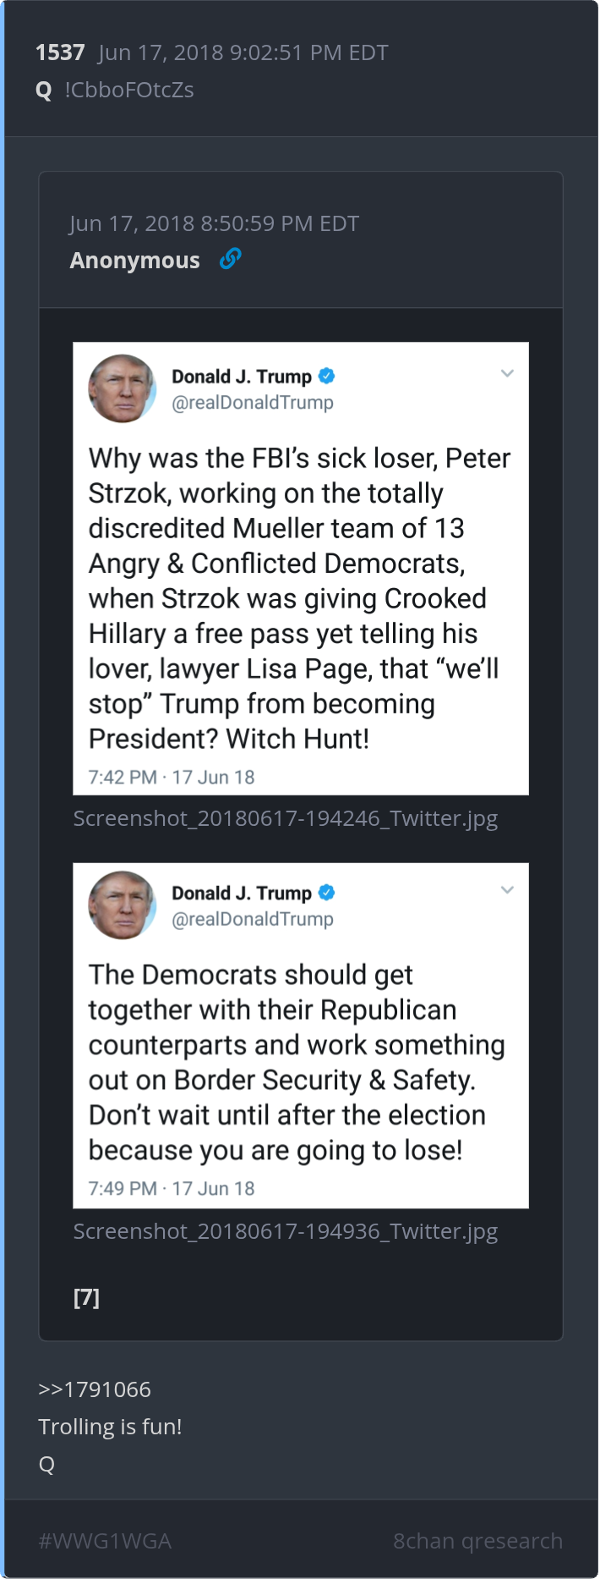Click the @realDonaldTrump handle in the first tweet

(x=253, y=403)
